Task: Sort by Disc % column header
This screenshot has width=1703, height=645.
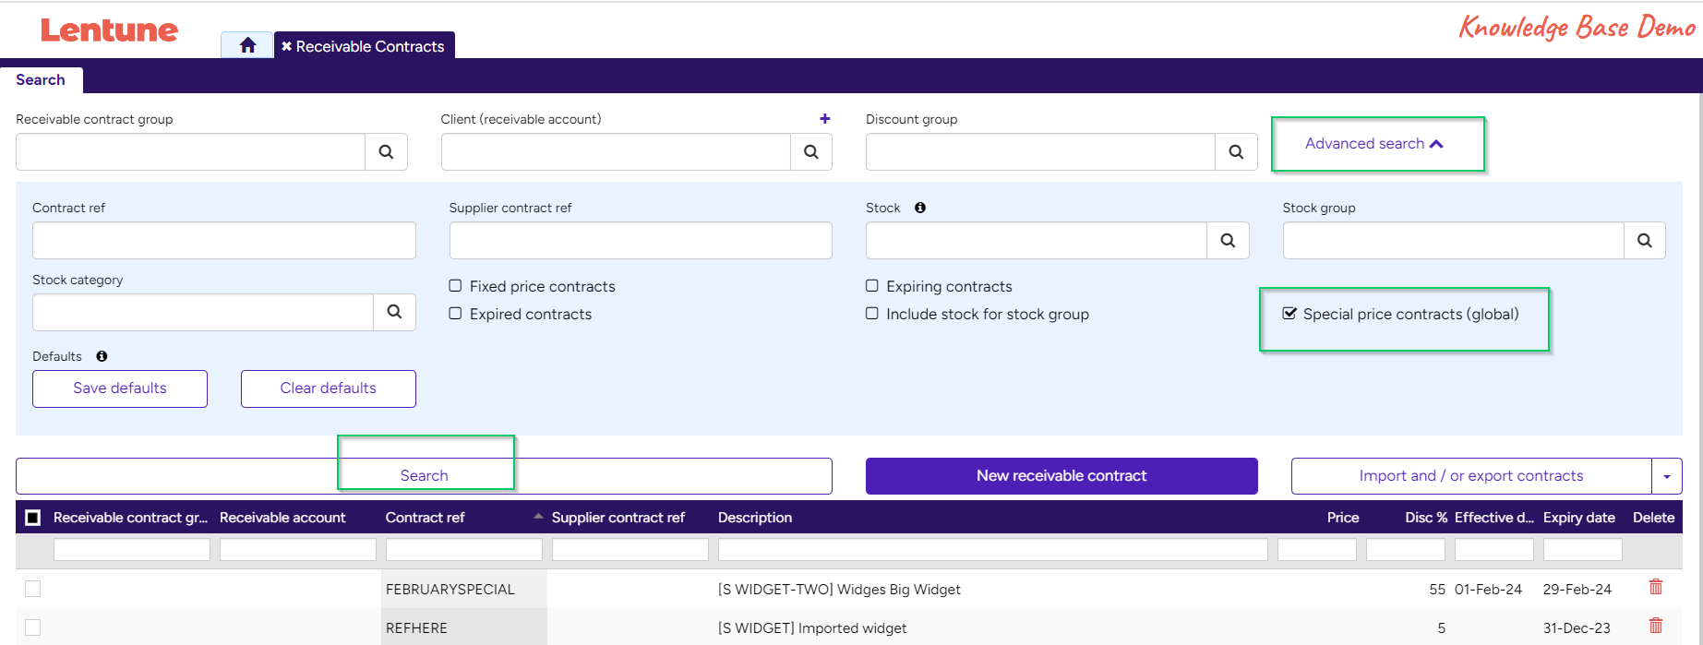Action: (x=1426, y=518)
